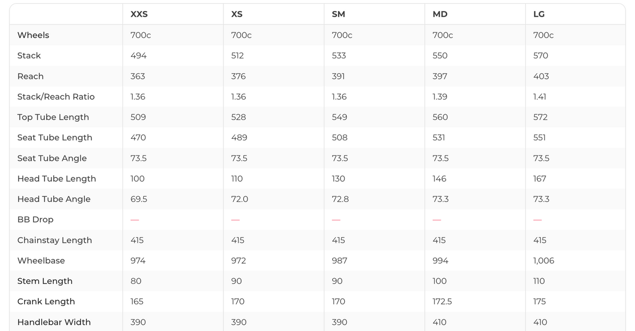The width and height of the screenshot is (635, 331).
Task: Click the LG head tube length 167
Action: [540, 179]
